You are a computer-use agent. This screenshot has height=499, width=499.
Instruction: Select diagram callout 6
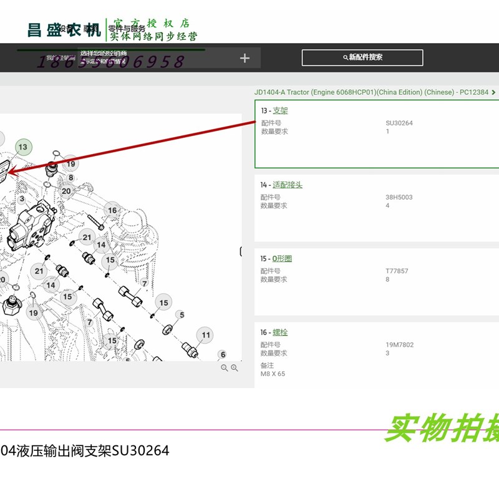pyautogui.click(x=223, y=354)
